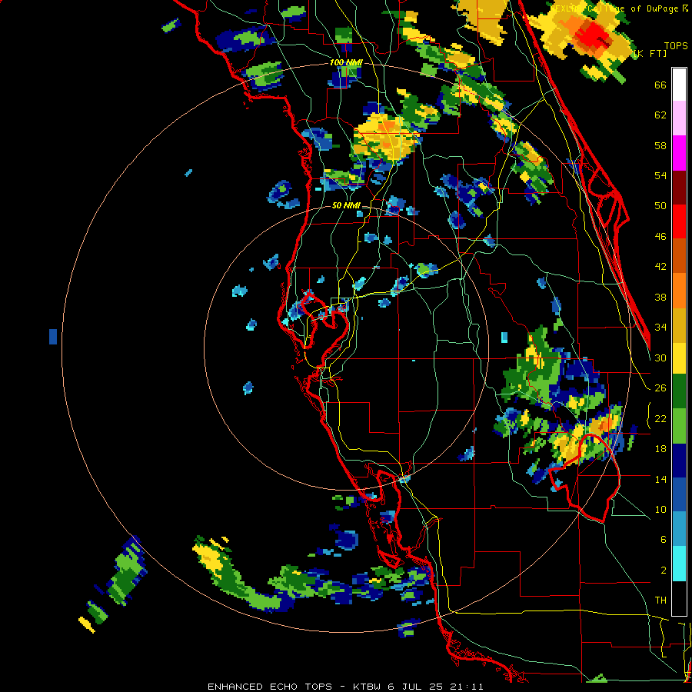Click the legend value "66"
The height and width of the screenshot is (692, 692).
[x=660, y=85]
